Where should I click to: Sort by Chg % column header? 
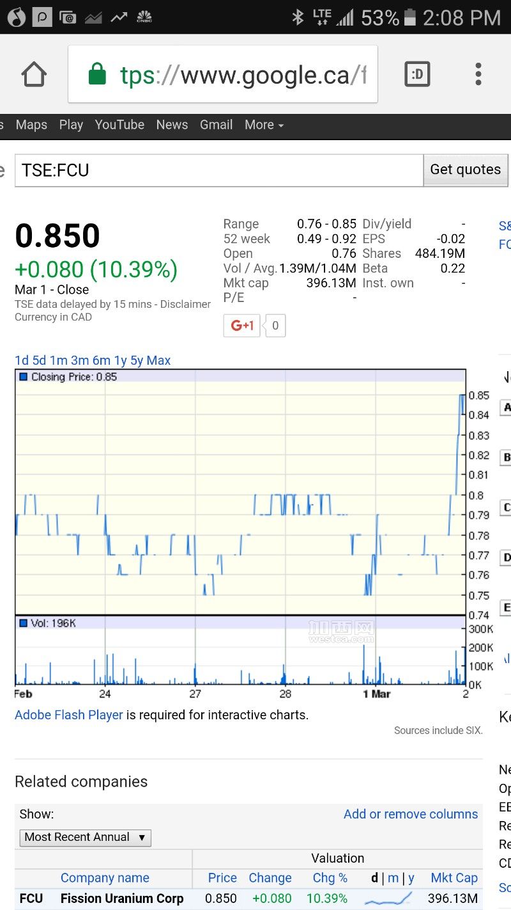point(330,878)
